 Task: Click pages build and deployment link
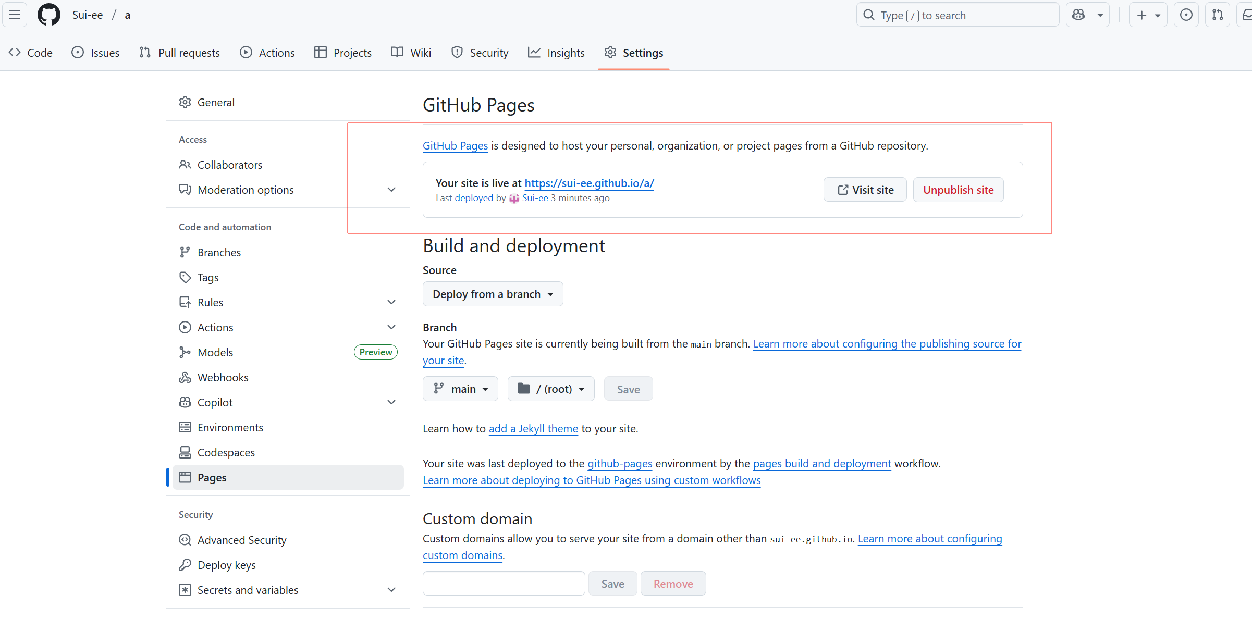822,463
